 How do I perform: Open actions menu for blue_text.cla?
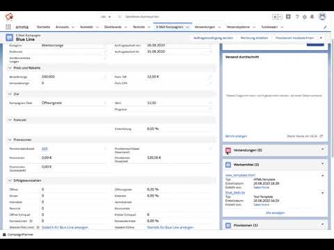point(323,193)
